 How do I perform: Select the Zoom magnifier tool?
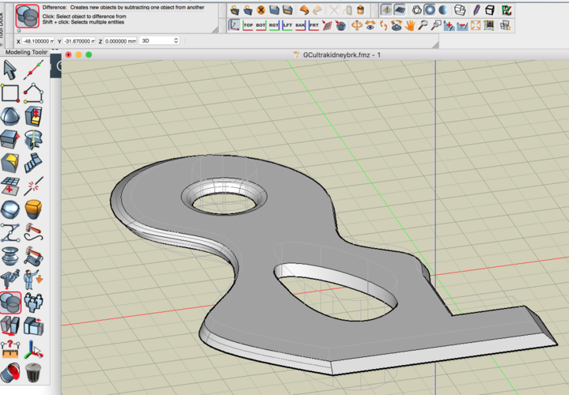(x=423, y=25)
